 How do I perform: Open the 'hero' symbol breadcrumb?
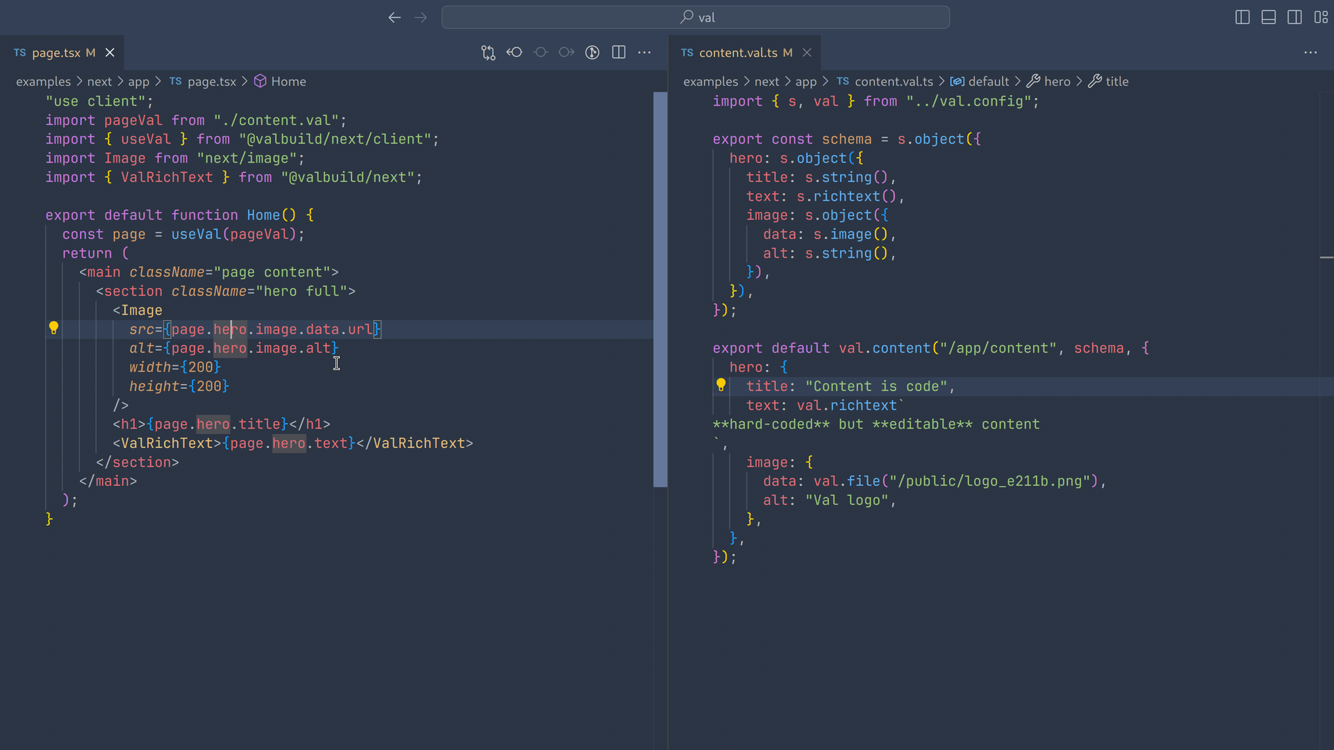[x=1048, y=81]
